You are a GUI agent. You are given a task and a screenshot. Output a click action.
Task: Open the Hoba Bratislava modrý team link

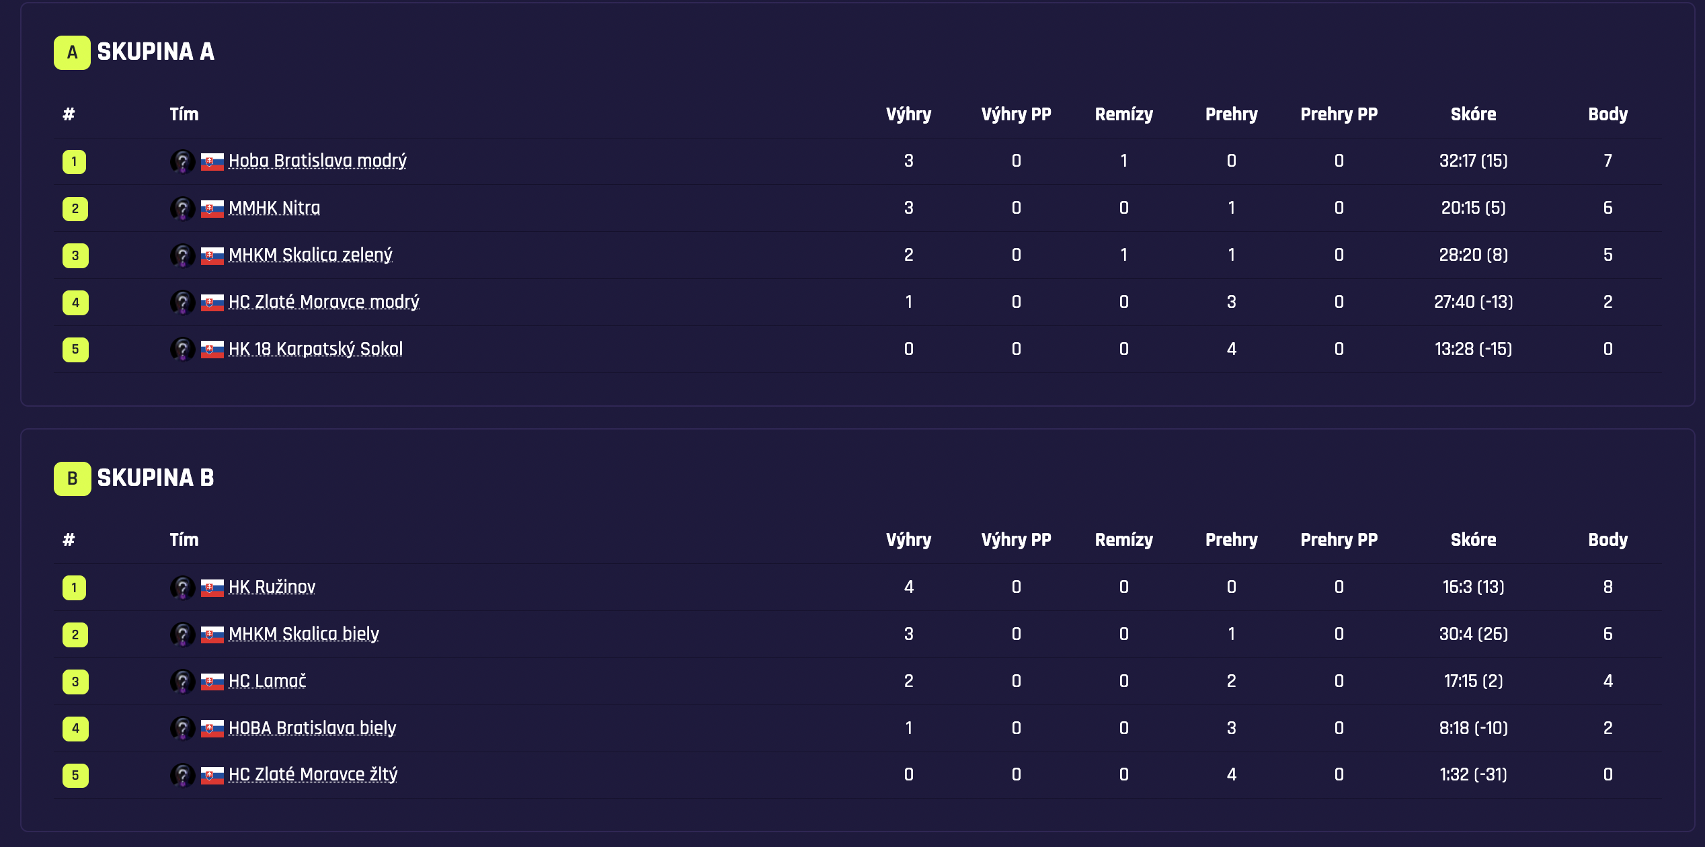[317, 161]
